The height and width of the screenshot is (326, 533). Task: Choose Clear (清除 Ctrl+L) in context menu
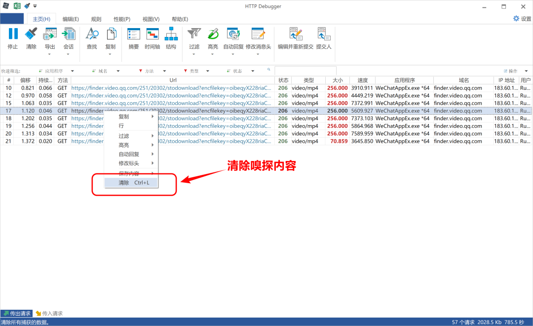tap(131, 183)
